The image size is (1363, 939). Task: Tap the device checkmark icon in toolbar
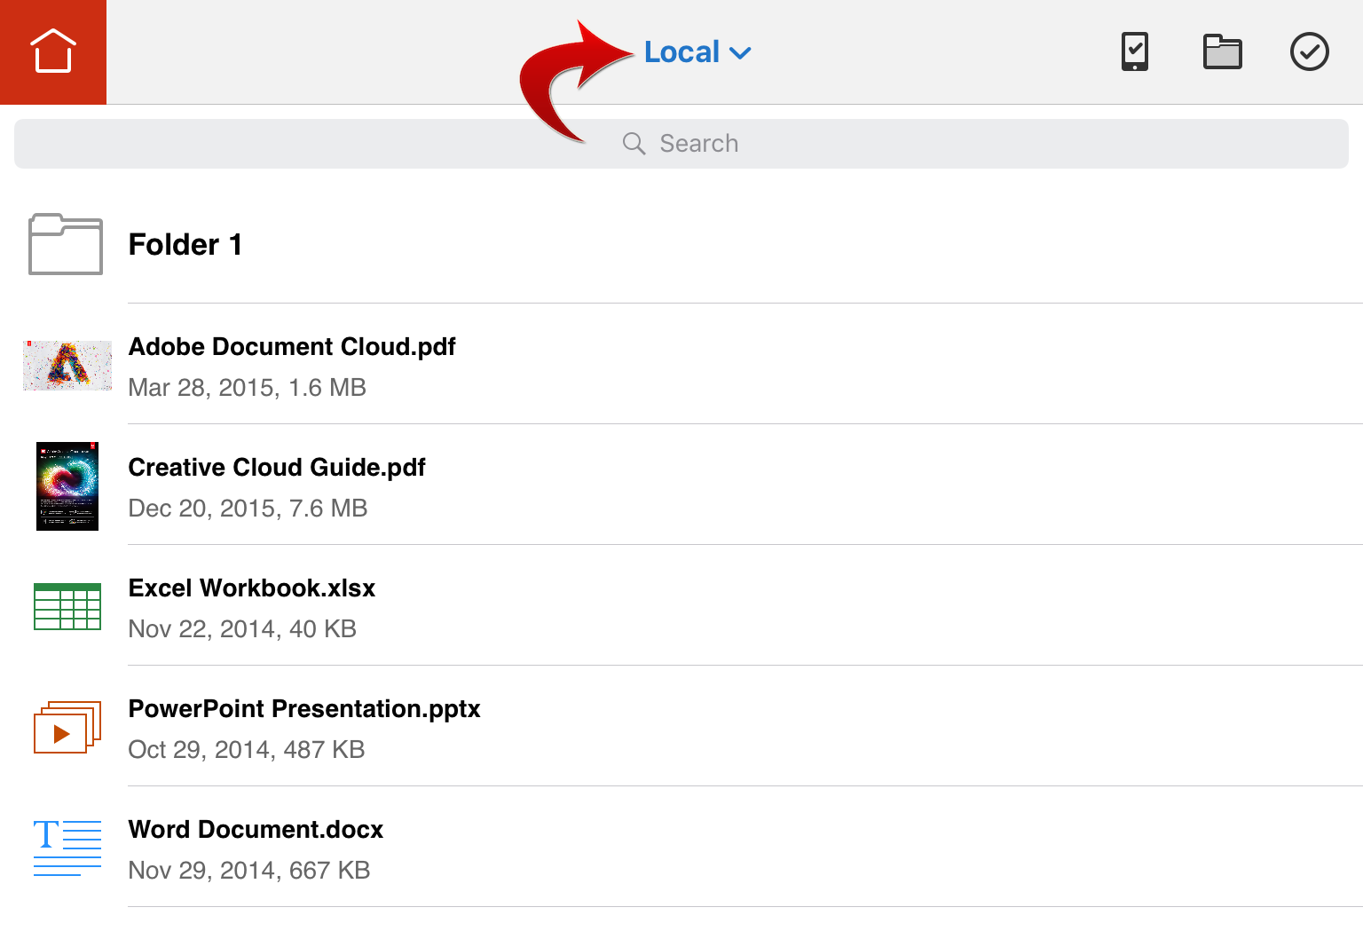point(1135,51)
